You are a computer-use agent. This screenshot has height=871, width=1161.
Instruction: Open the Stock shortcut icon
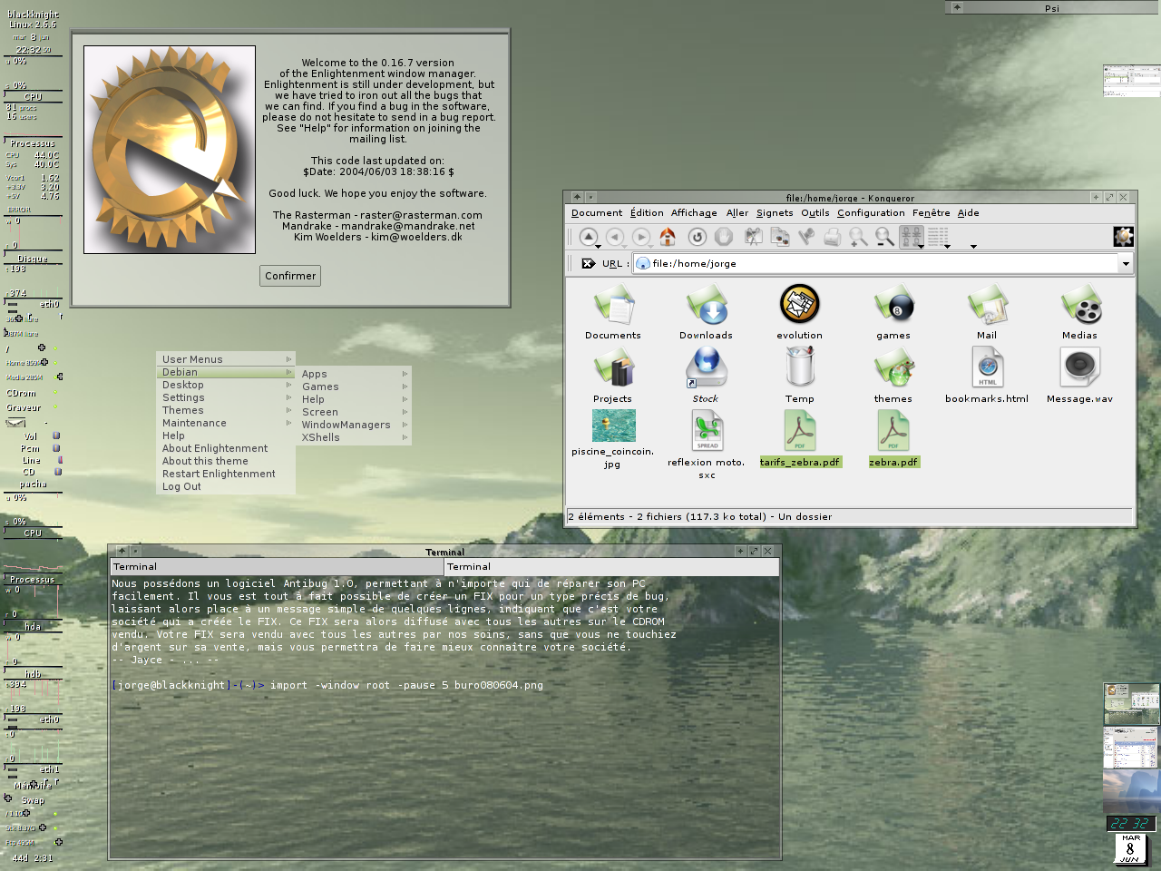(707, 368)
